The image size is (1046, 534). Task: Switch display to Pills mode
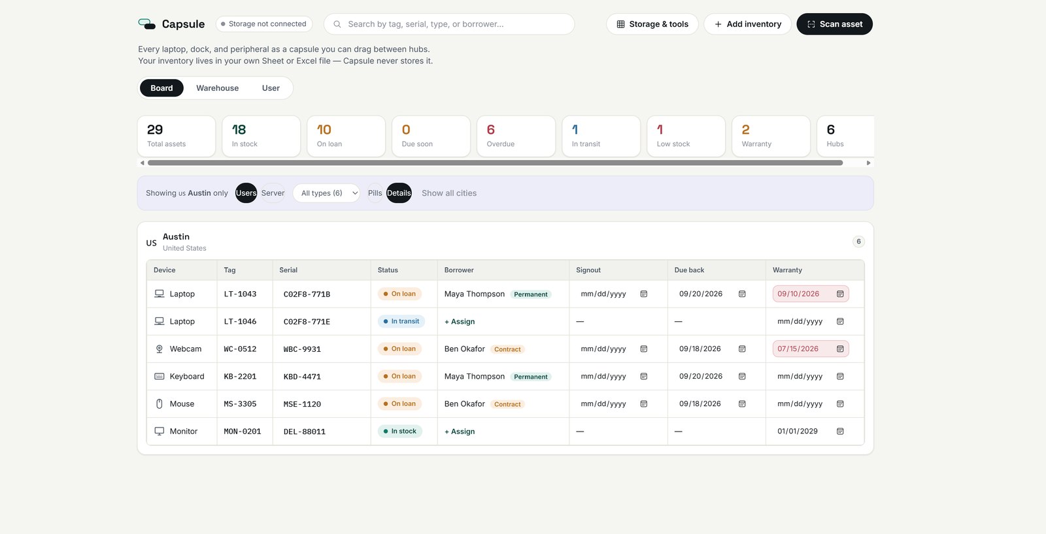pos(375,193)
